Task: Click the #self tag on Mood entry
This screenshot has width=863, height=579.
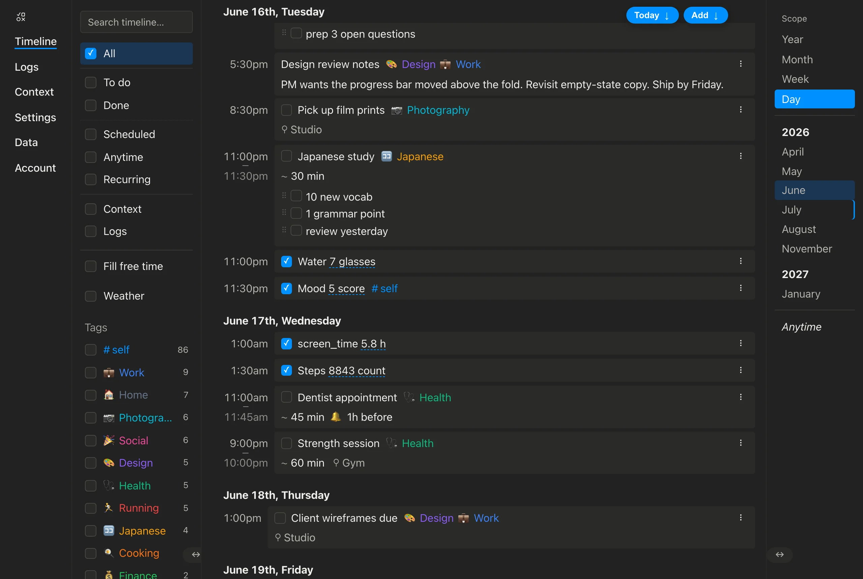Action: point(385,288)
